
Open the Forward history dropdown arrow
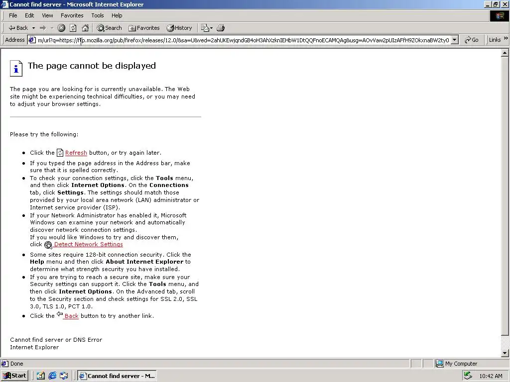point(52,28)
